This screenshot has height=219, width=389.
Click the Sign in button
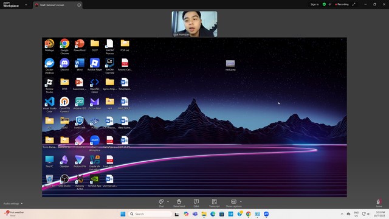click(314, 4)
